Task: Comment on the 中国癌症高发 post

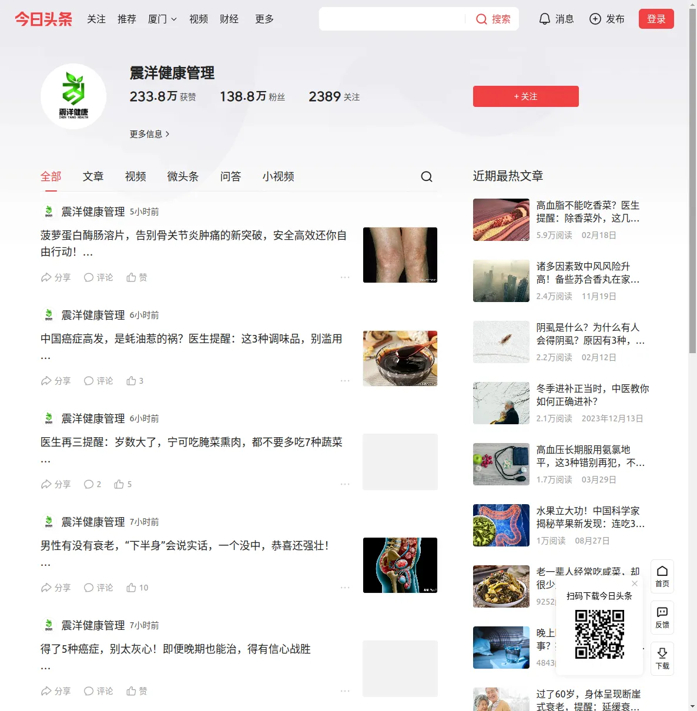Action: [98, 381]
